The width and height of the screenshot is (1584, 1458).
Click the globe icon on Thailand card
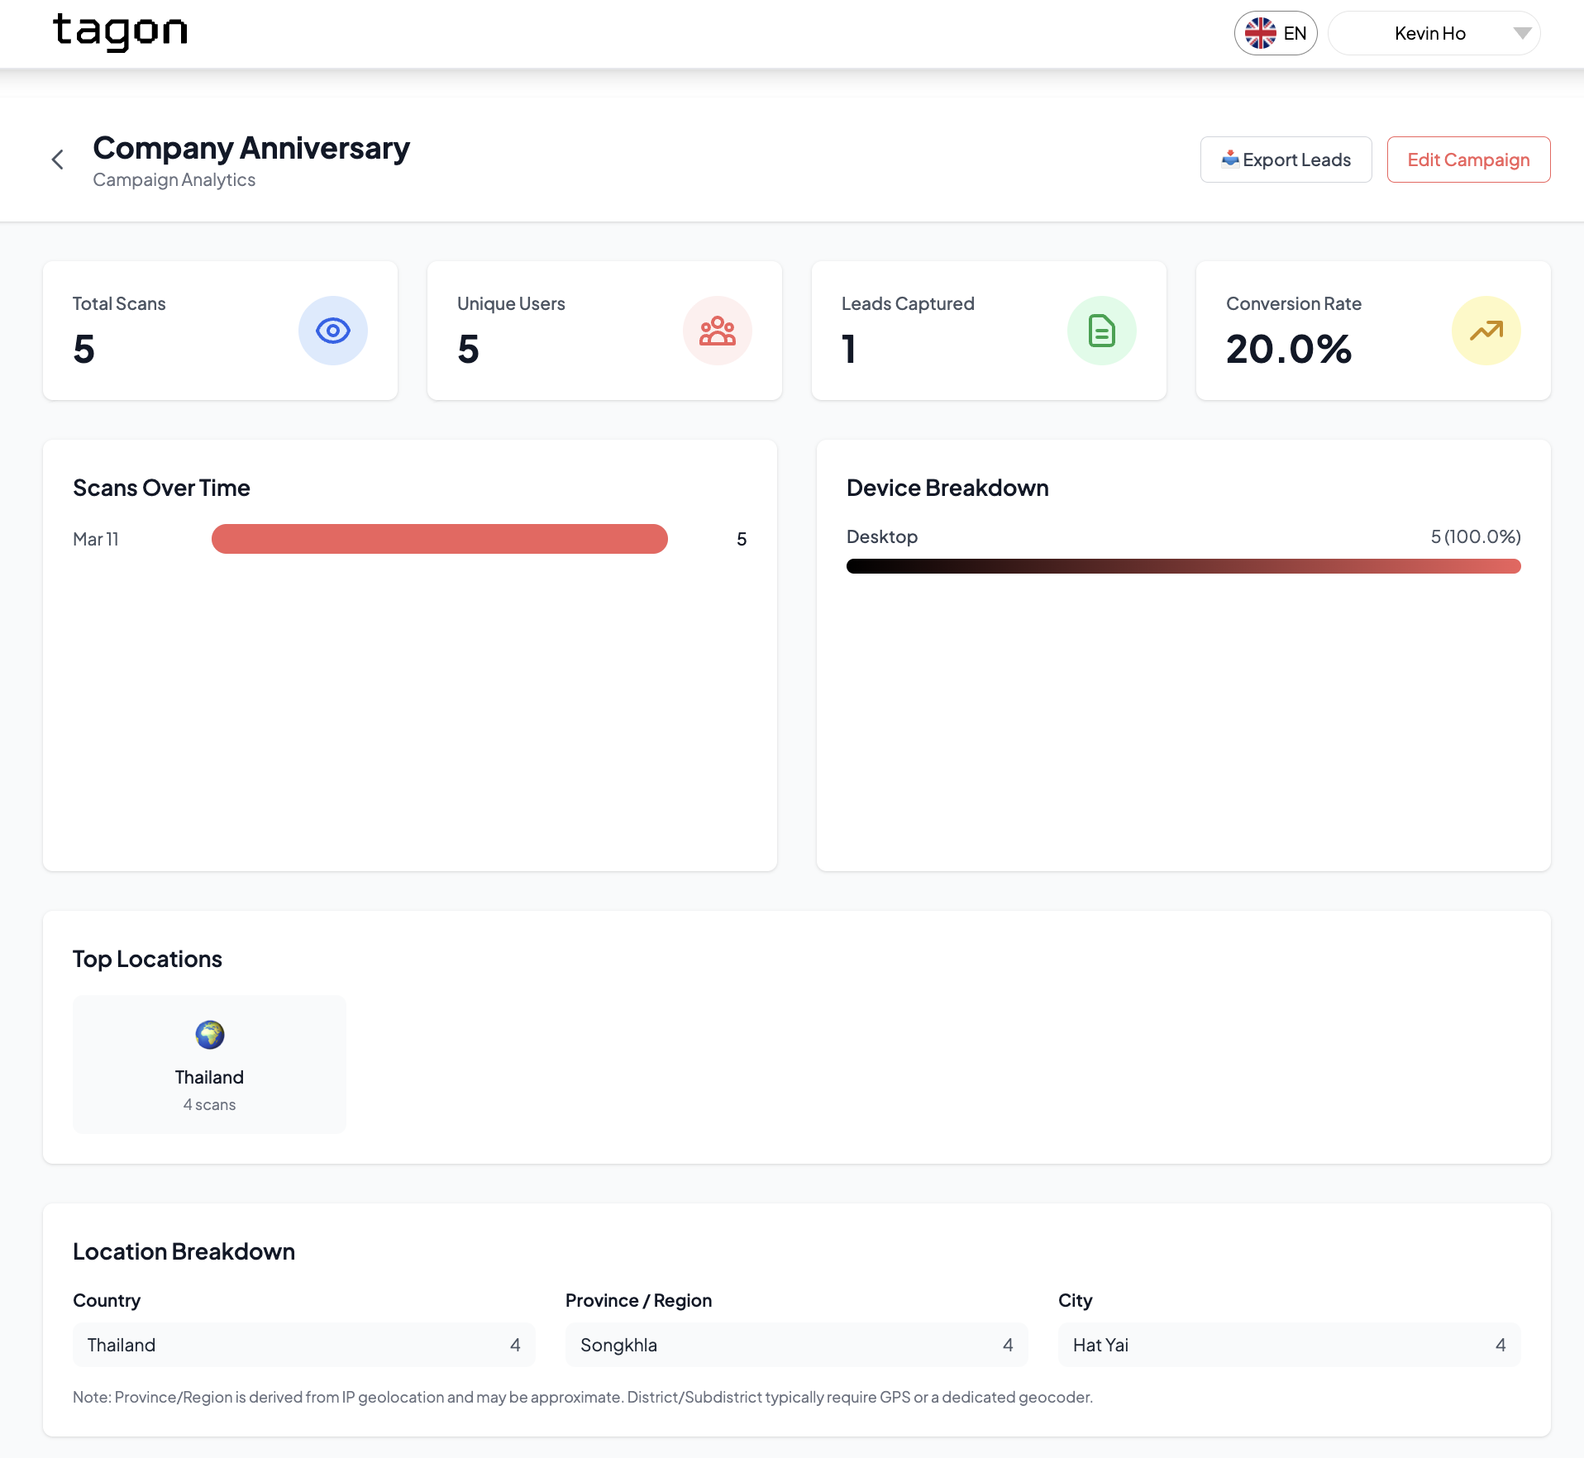coord(209,1034)
